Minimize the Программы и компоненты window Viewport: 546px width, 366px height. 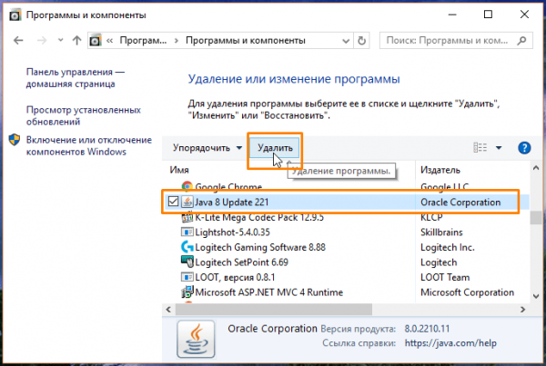452,15
